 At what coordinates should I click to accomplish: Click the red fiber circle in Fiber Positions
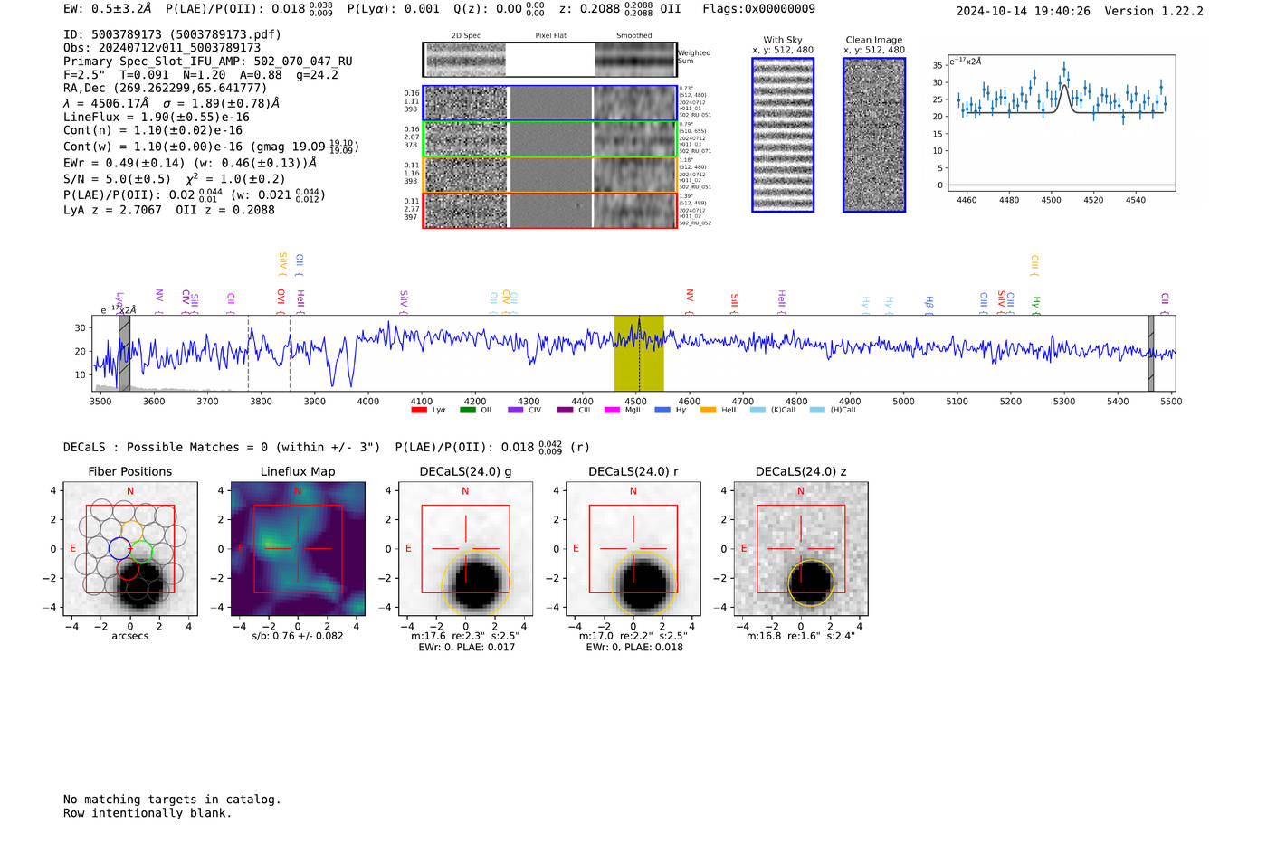128,569
